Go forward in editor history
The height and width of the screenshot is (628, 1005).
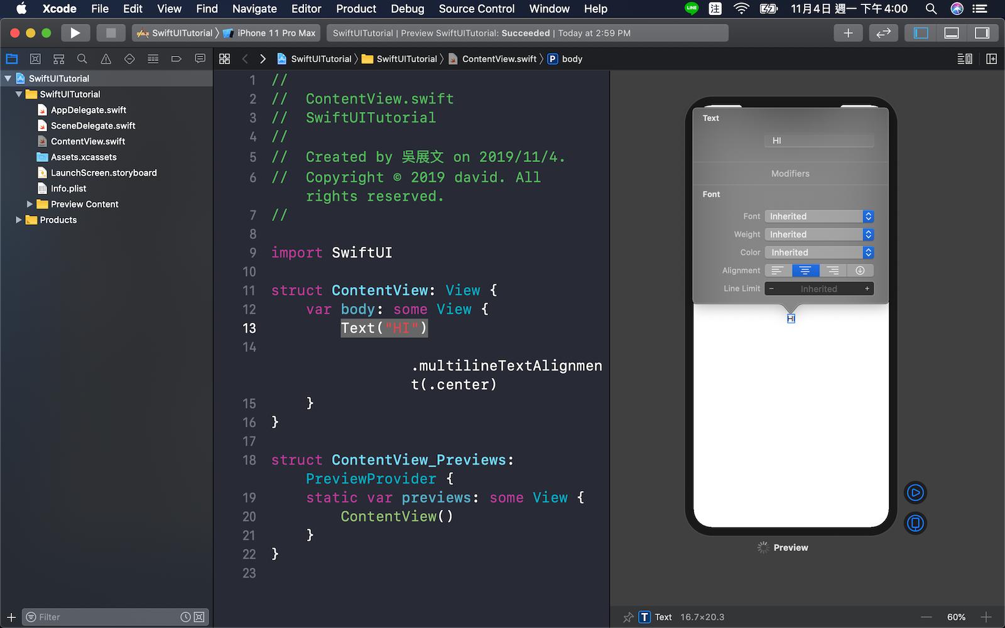click(263, 59)
